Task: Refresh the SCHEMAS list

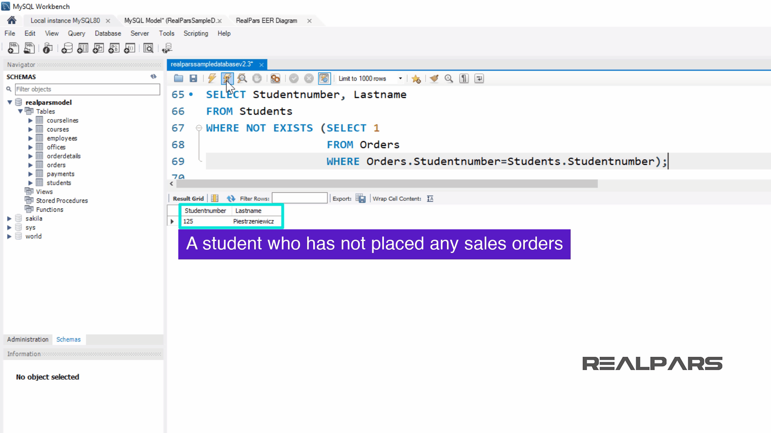Action: pyautogui.click(x=153, y=77)
